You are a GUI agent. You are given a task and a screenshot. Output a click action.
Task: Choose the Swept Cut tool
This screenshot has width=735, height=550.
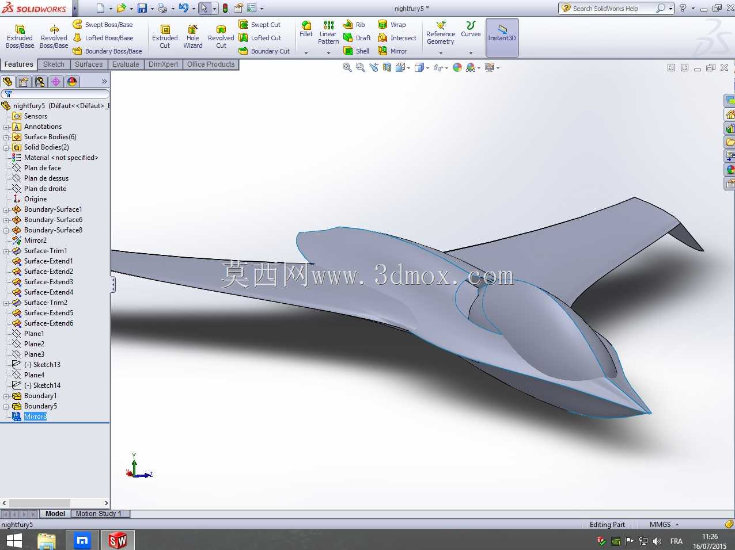coord(260,25)
